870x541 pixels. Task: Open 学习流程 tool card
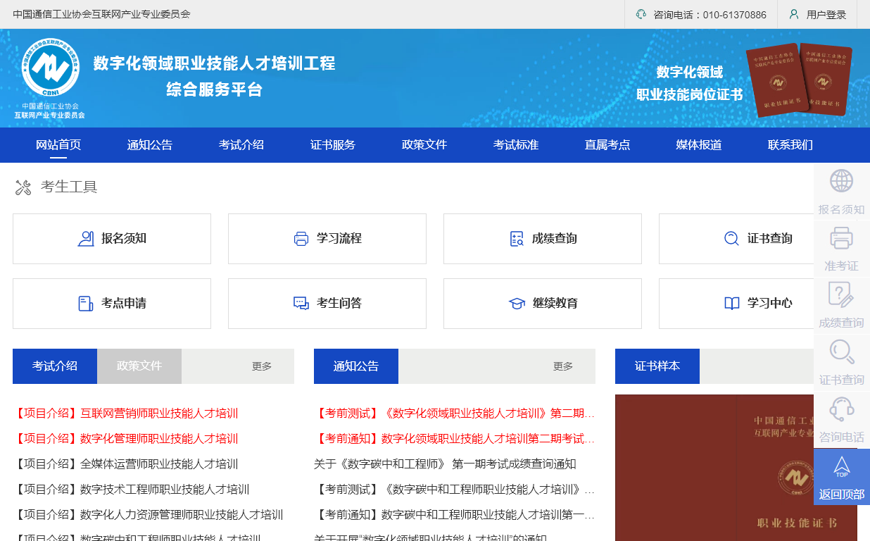click(327, 239)
